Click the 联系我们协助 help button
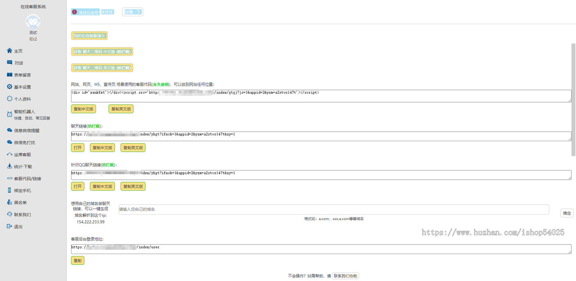This screenshot has width=576, height=281. [346, 276]
